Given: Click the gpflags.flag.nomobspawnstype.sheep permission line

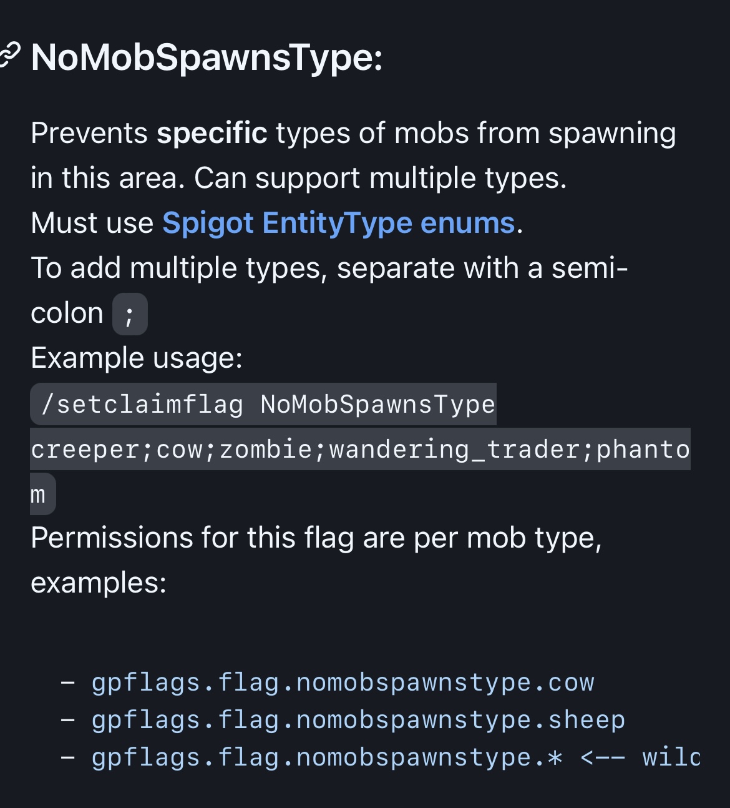Looking at the screenshot, I should point(358,720).
